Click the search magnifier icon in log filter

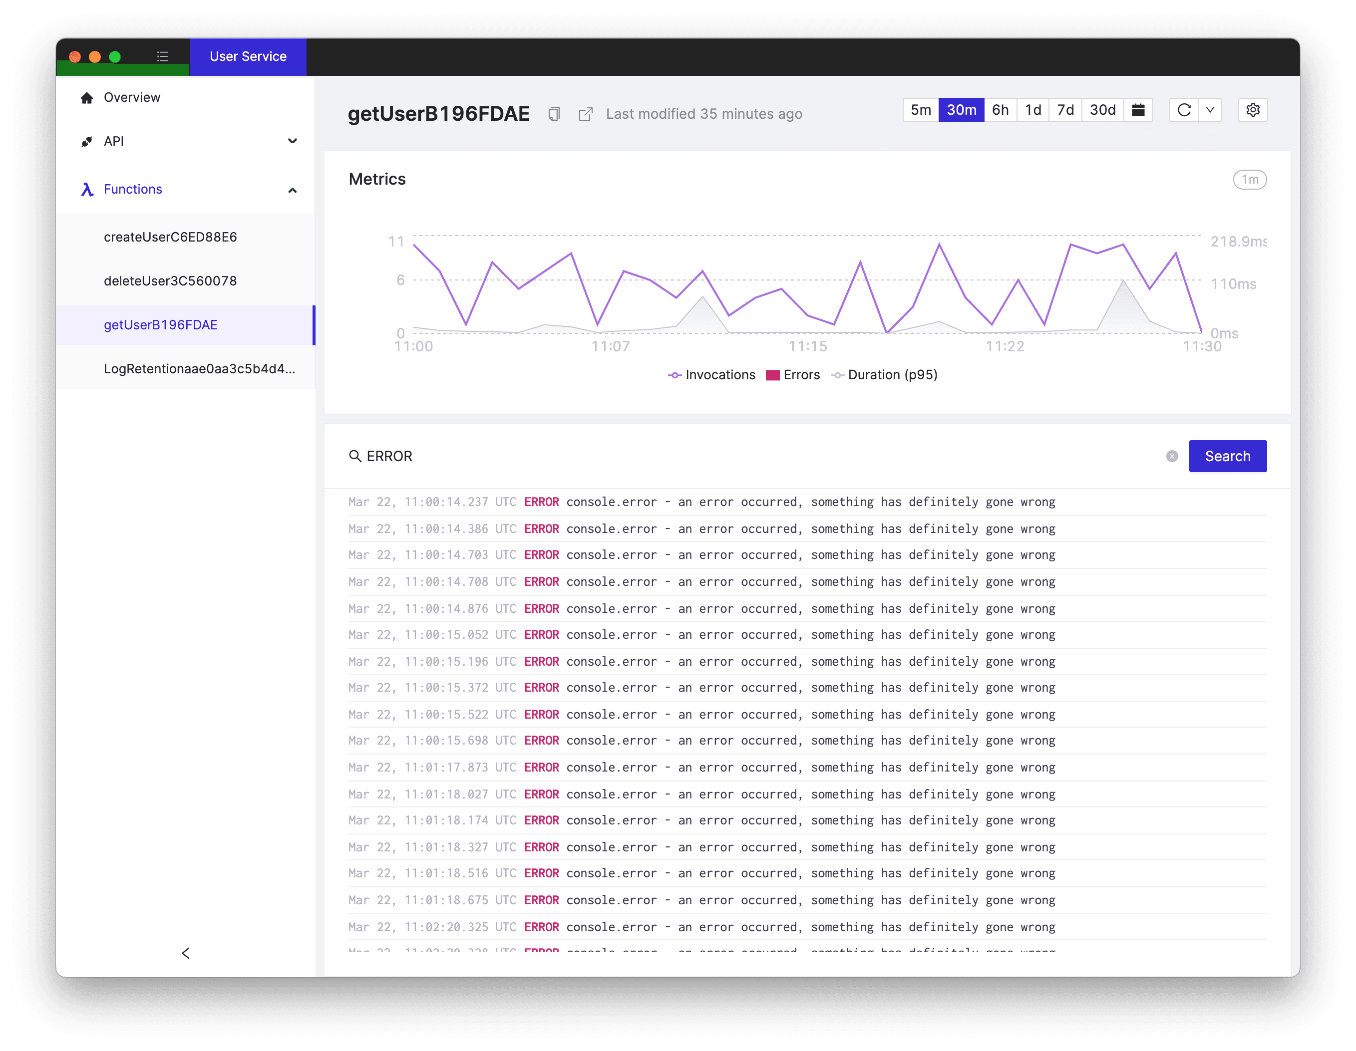pyautogui.click(x=355, y=455)
